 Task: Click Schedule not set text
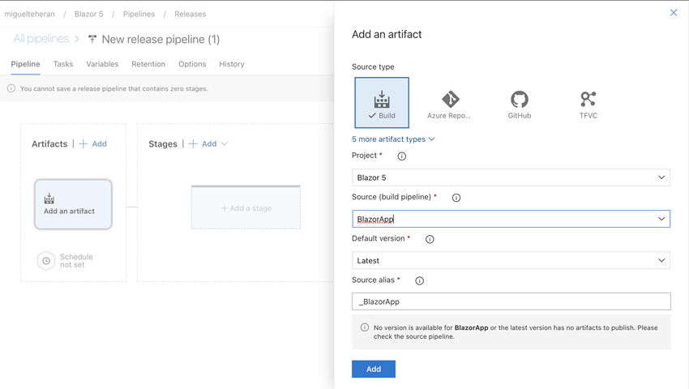tap(76, 261)
